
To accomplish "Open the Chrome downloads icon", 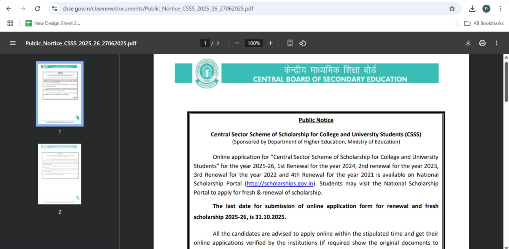I will tap(472, 9).
